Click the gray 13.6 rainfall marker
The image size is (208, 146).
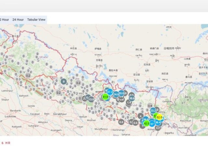pos(91,99)
